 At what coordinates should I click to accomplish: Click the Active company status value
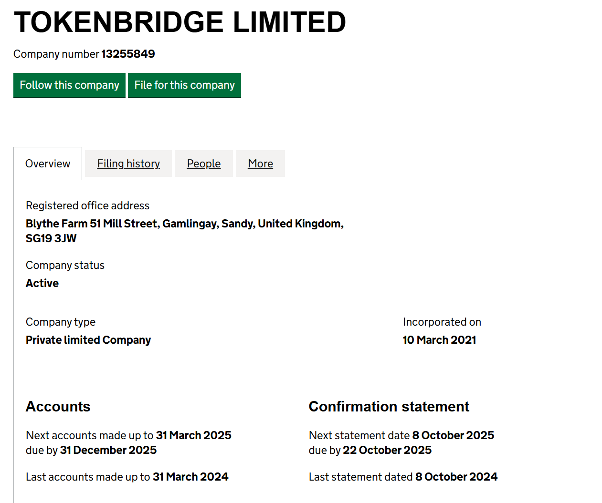(42, 283)
